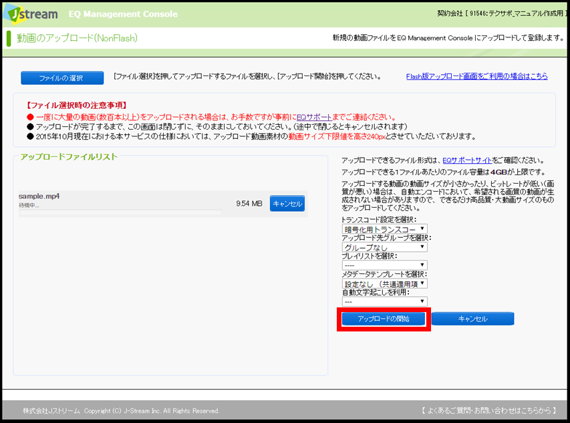Expand the トランスコード設定 dropdown
The width and height of the screenshot is (570, 423).
click(x=384, y=229)
